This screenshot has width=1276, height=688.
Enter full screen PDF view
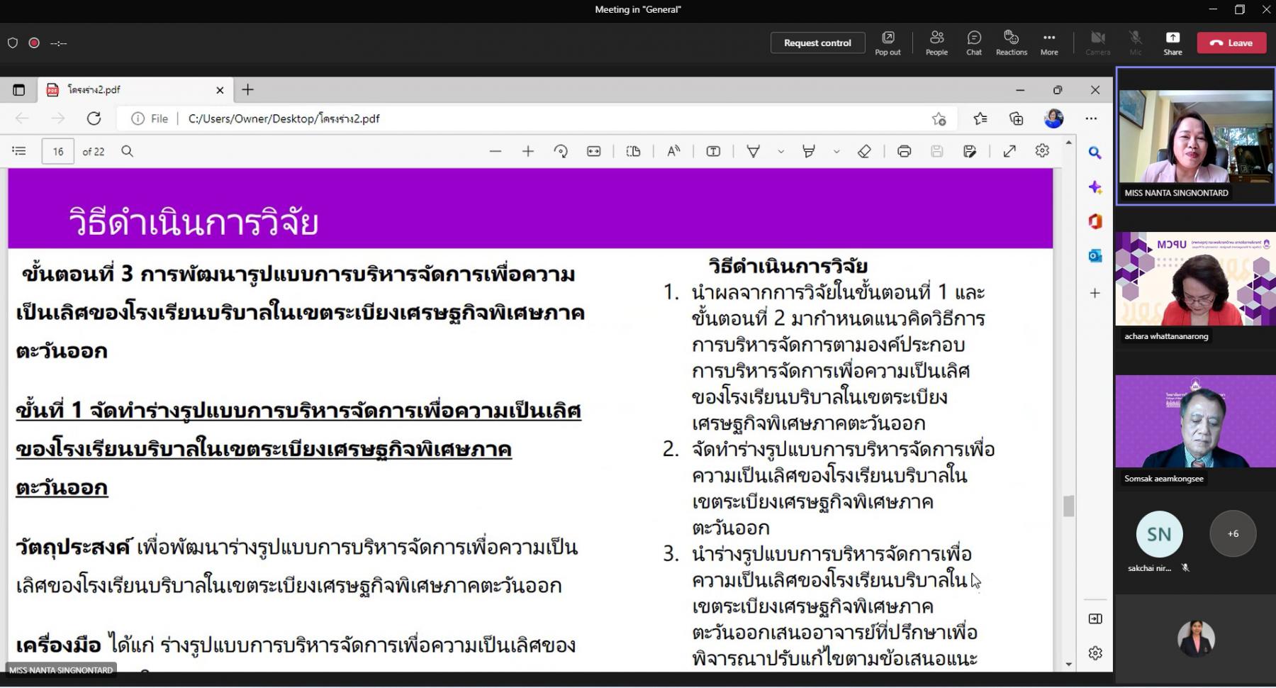pos(1009,151)
